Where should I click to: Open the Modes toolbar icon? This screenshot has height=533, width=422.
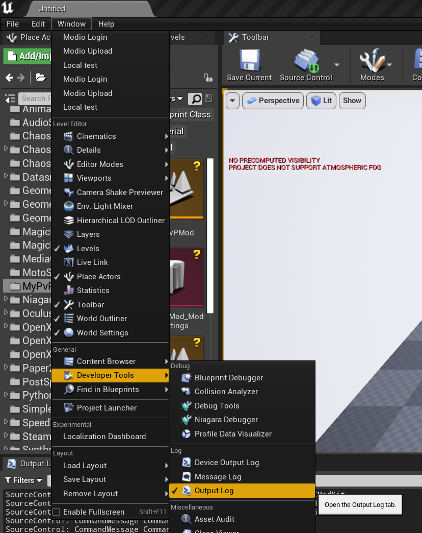pos(372,64)
